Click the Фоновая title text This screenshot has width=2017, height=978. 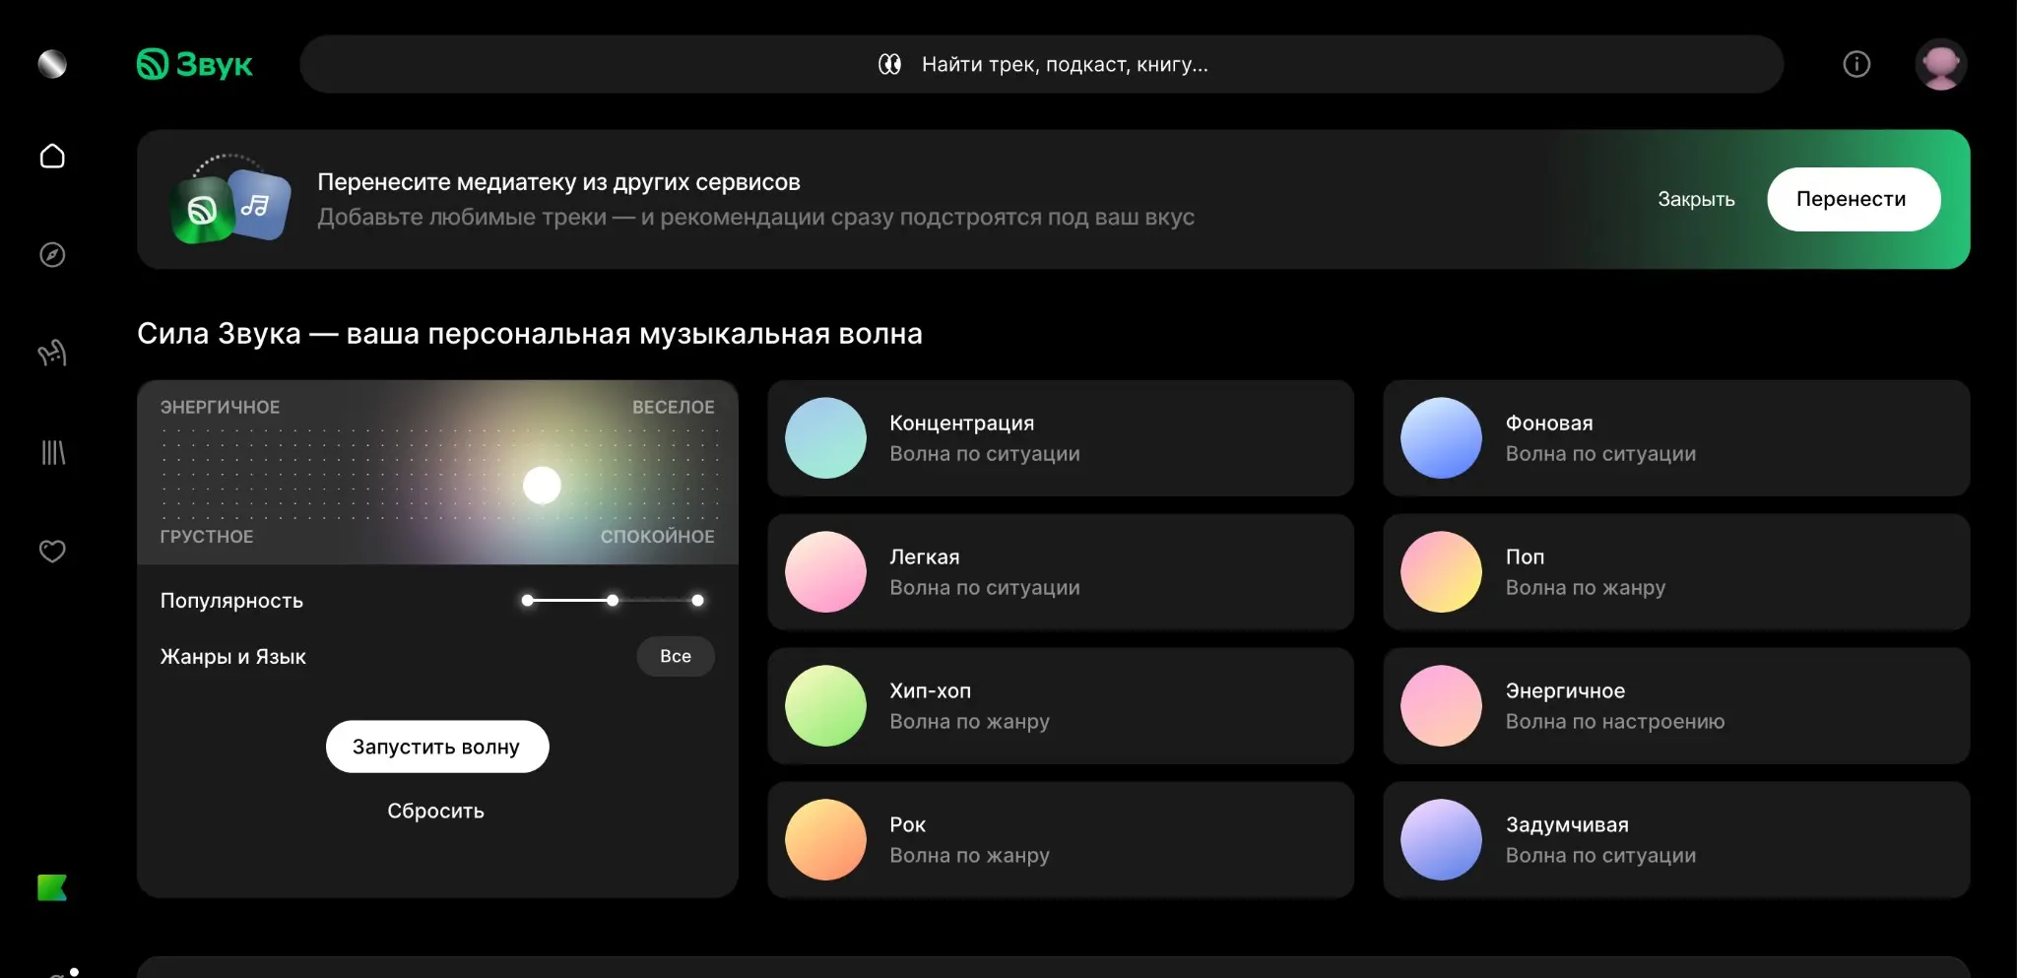[1549, 423]
